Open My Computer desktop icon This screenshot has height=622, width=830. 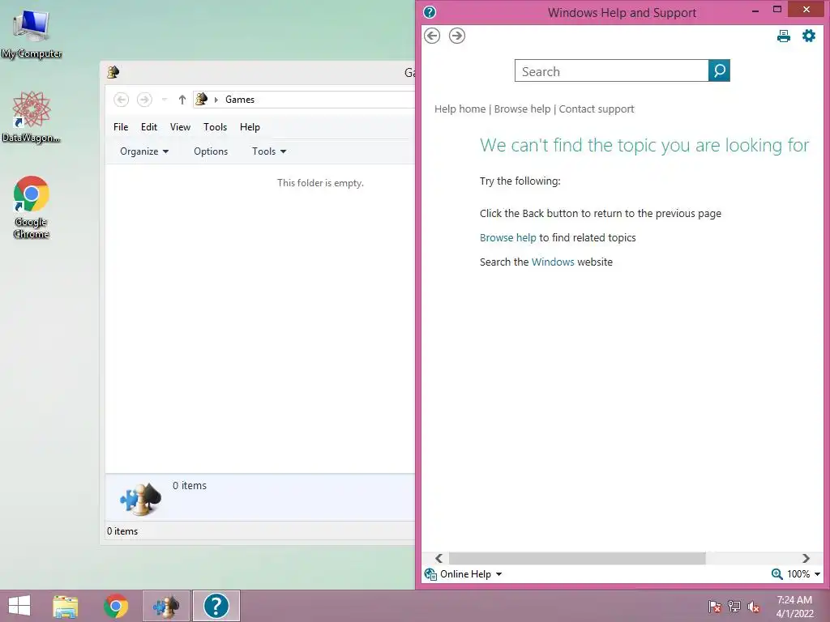pyautogui.click(x=32, y=34)
